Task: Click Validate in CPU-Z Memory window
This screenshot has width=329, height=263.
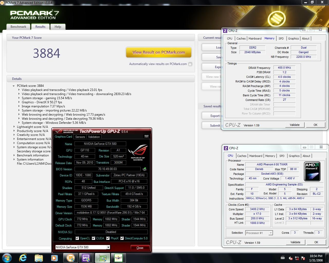Action: 295,125
